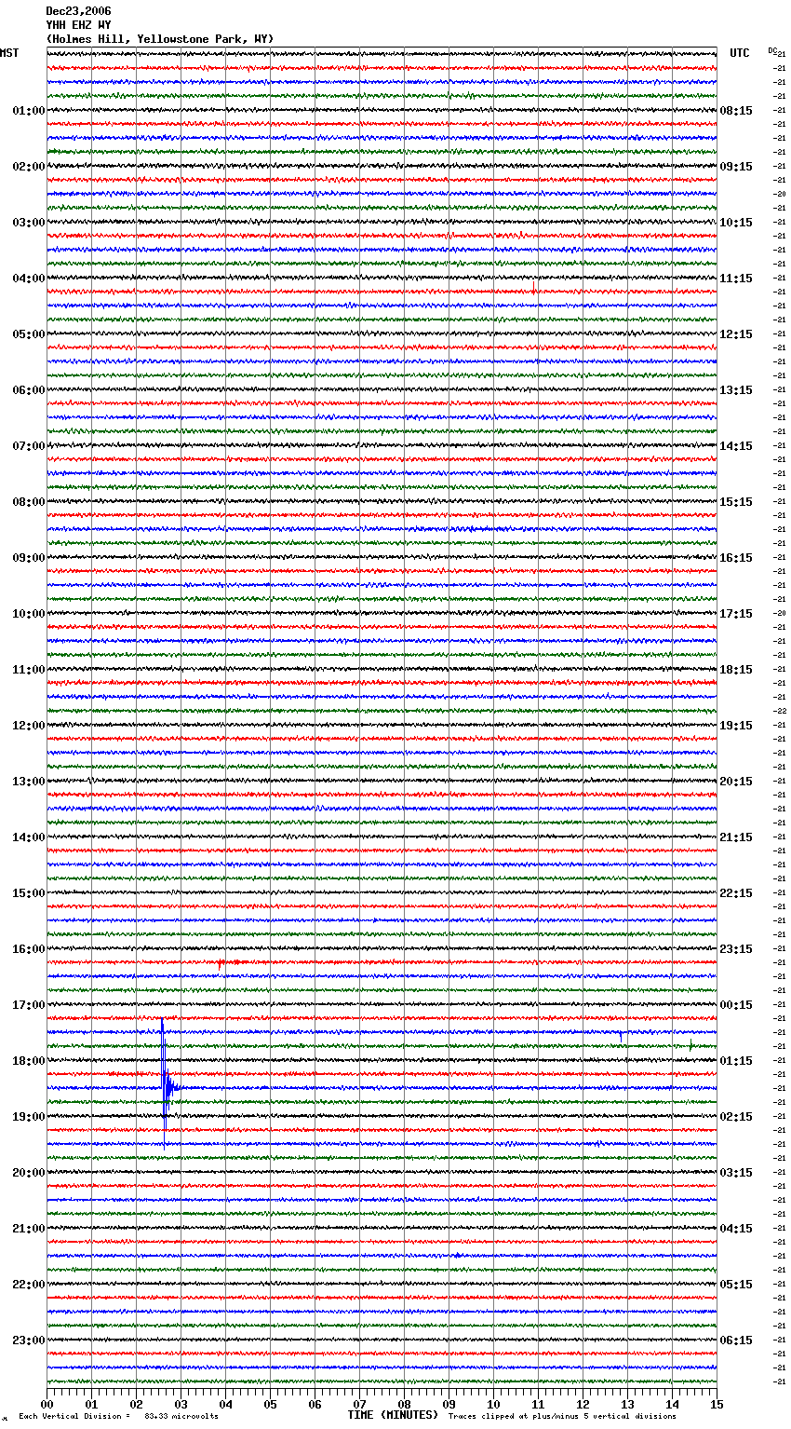Click the "UTC" axis header
This screenshot has width=791, height=1429.
739,53
